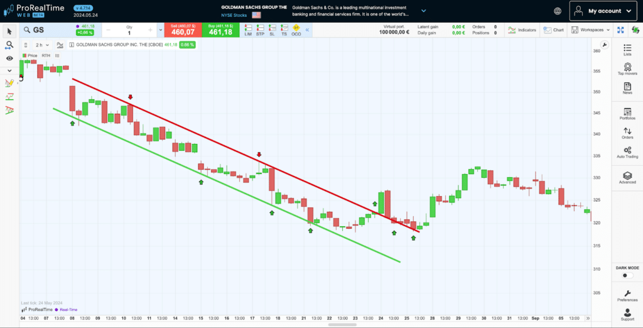This screenshot has height=328, width=643.
Task: Open the Chart menu
Action: click(x=553, y=30)
